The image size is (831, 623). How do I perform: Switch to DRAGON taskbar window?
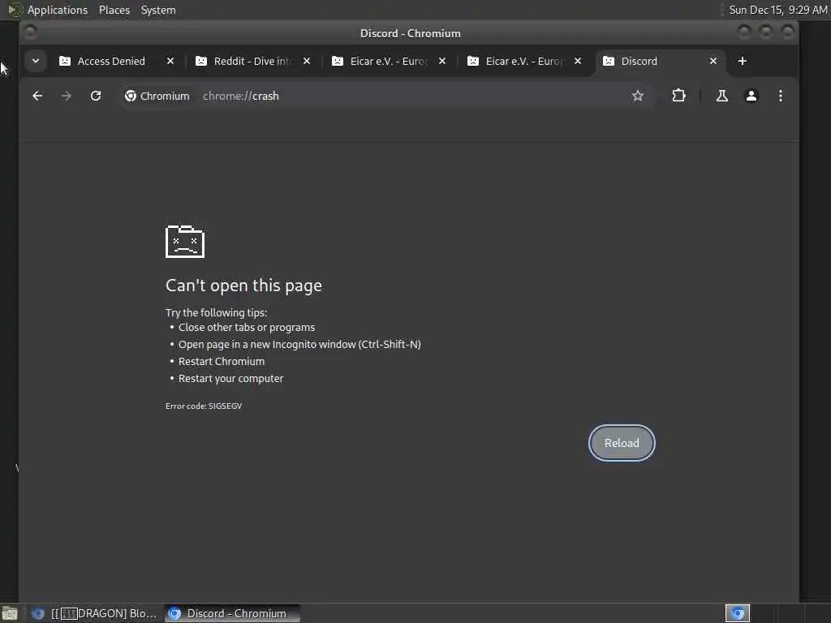[96, 613]
